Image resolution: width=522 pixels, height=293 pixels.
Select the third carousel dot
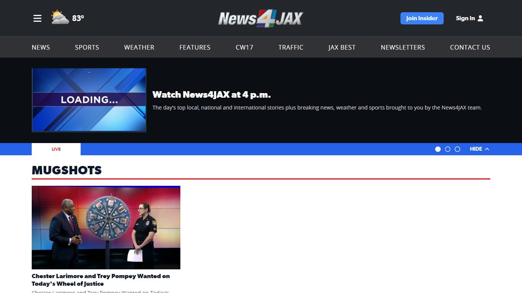(x=457, y=149)
